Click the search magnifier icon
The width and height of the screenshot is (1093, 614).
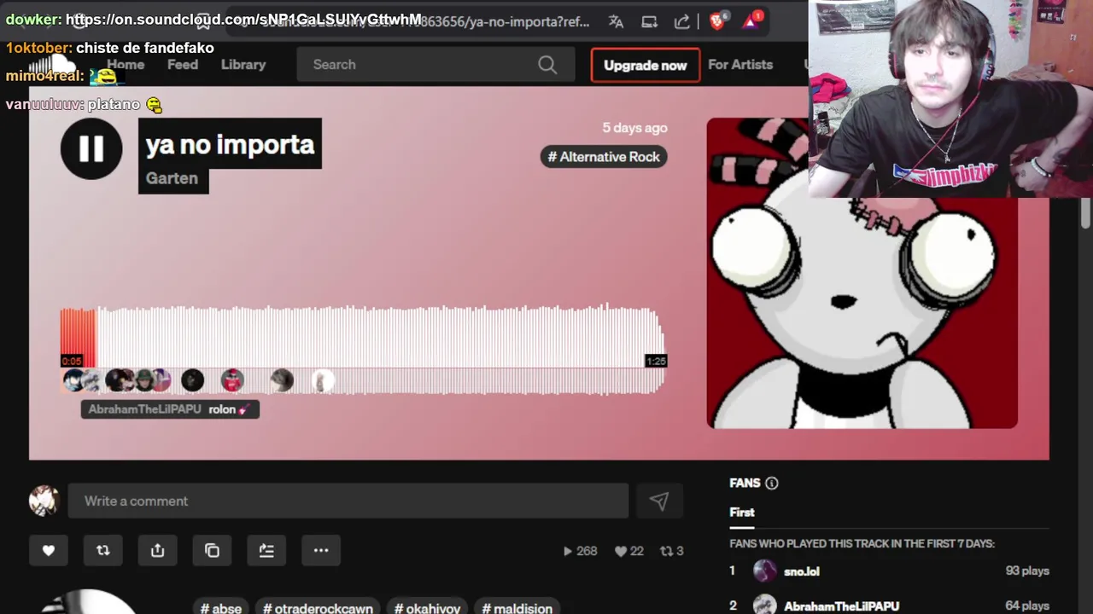pos(547,65)
